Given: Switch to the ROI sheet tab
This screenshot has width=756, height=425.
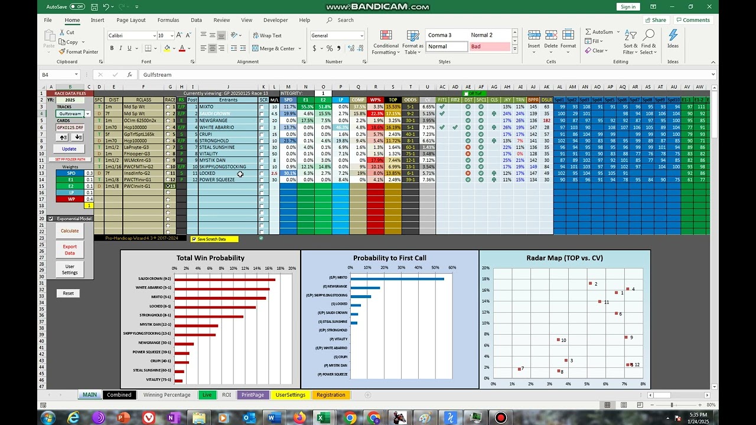Looking at the screenshot, I should (x=226, y=395).
